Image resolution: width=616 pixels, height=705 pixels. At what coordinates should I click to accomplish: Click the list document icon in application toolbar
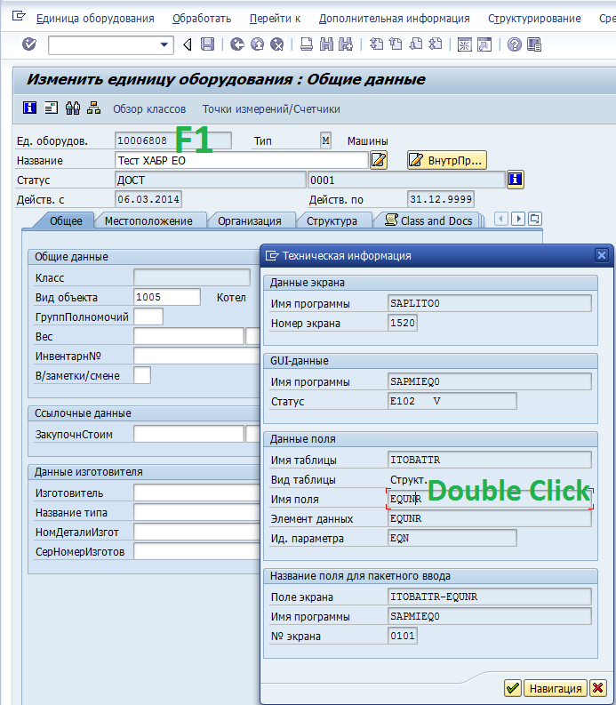(x=52, y=108)
